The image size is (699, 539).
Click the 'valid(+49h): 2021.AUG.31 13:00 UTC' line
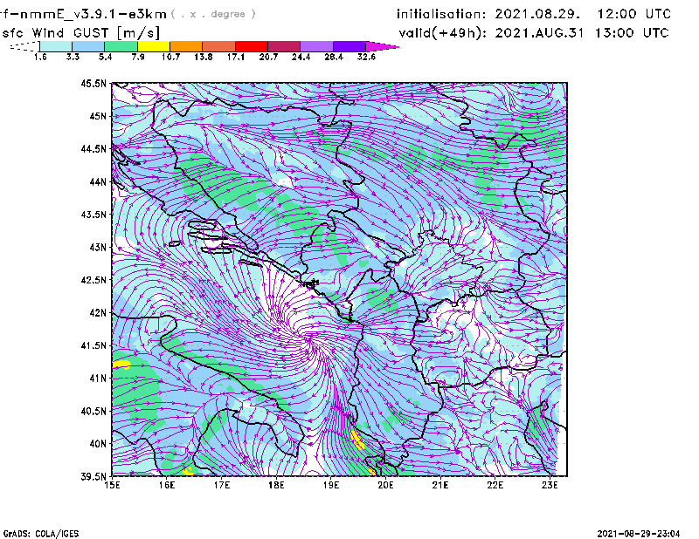534,33
